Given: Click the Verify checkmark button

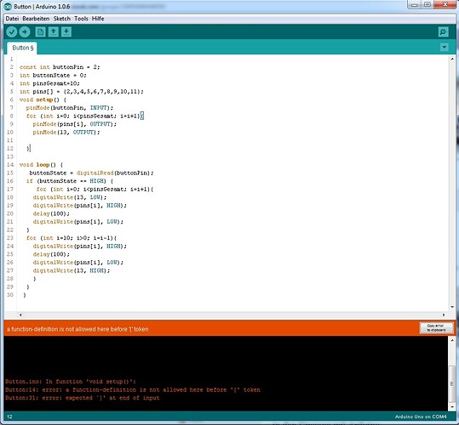Looking at the screenshot, I should pyautogui.click(x=12, y=31).
